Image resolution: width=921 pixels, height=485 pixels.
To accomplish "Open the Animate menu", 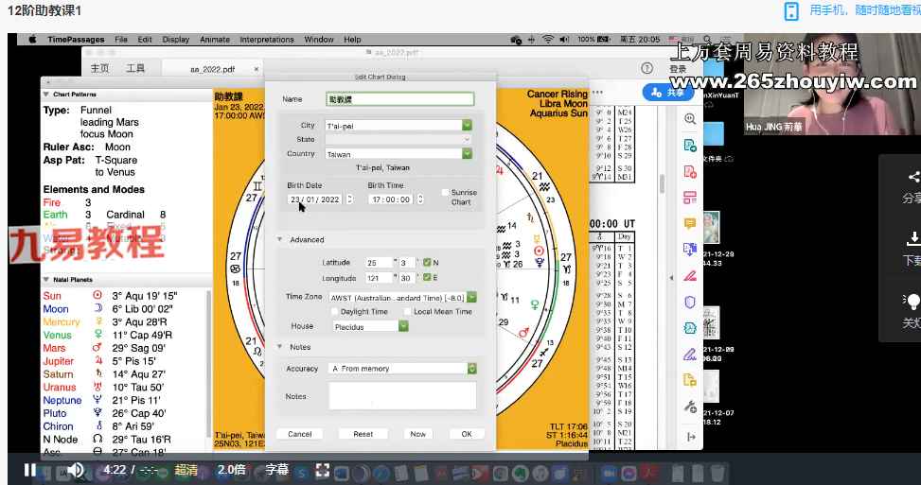I will coord(214,40).
